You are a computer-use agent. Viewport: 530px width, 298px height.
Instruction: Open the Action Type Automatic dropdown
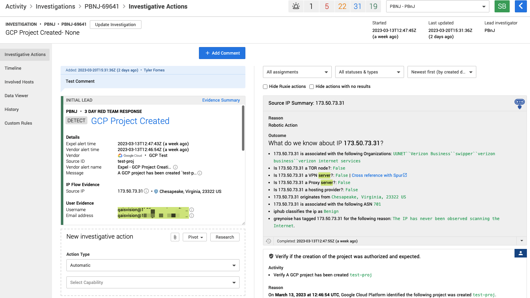coord(153,265)
